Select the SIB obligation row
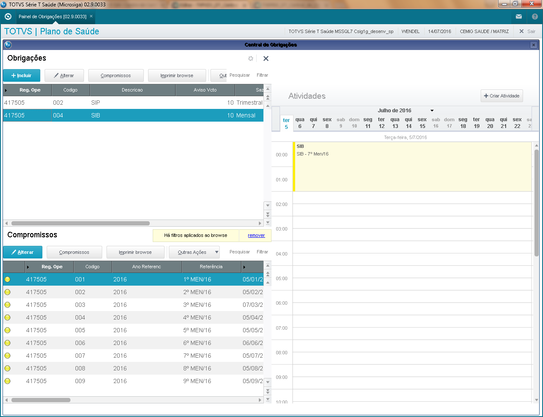The height and width of the screenshot is (417, 543). (133, 115)
